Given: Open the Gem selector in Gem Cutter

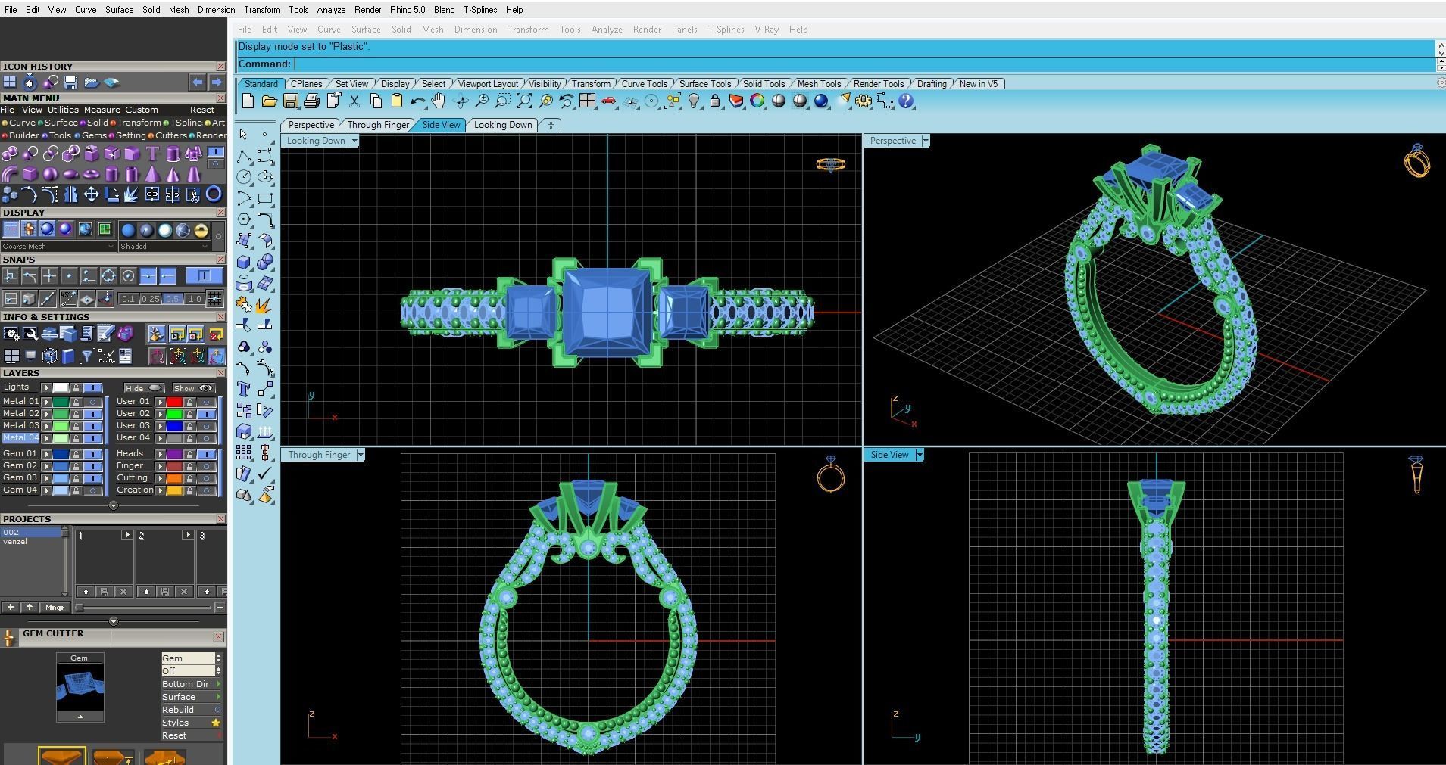Looking at the screenshot, I should tap(191, 658).
